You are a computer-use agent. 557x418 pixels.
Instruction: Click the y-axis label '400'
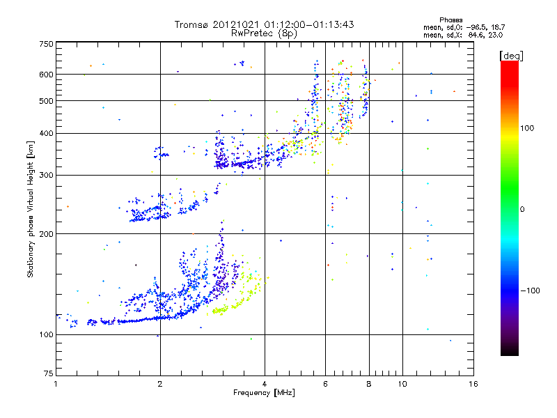pos(46,134)
